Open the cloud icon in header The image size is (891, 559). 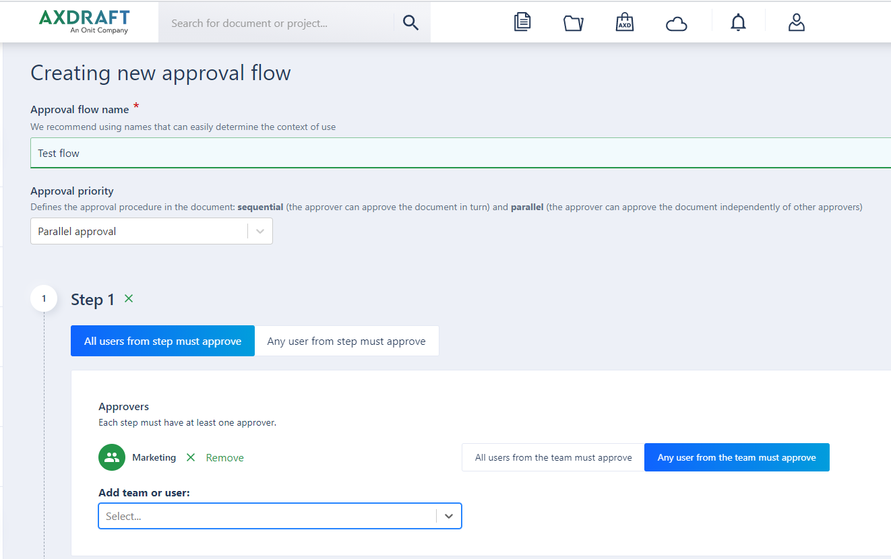(676, 24)
